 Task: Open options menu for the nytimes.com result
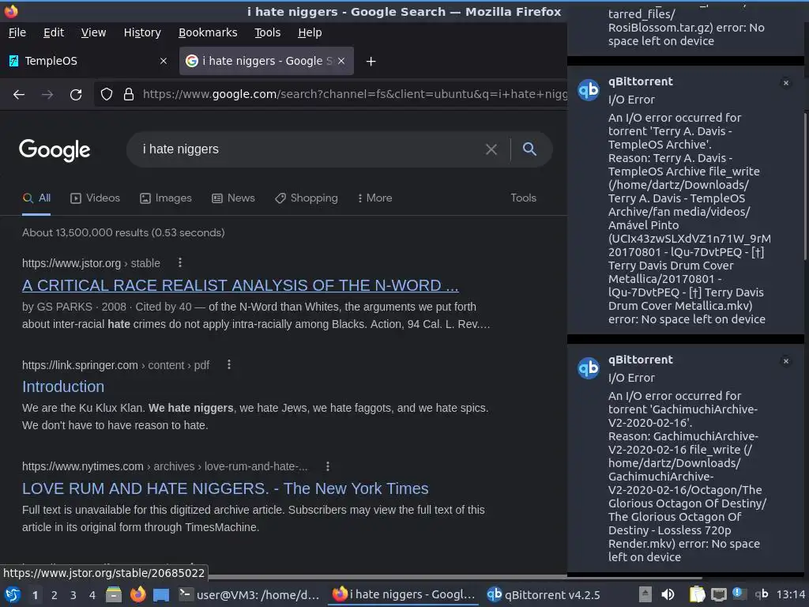pos(328,466)
